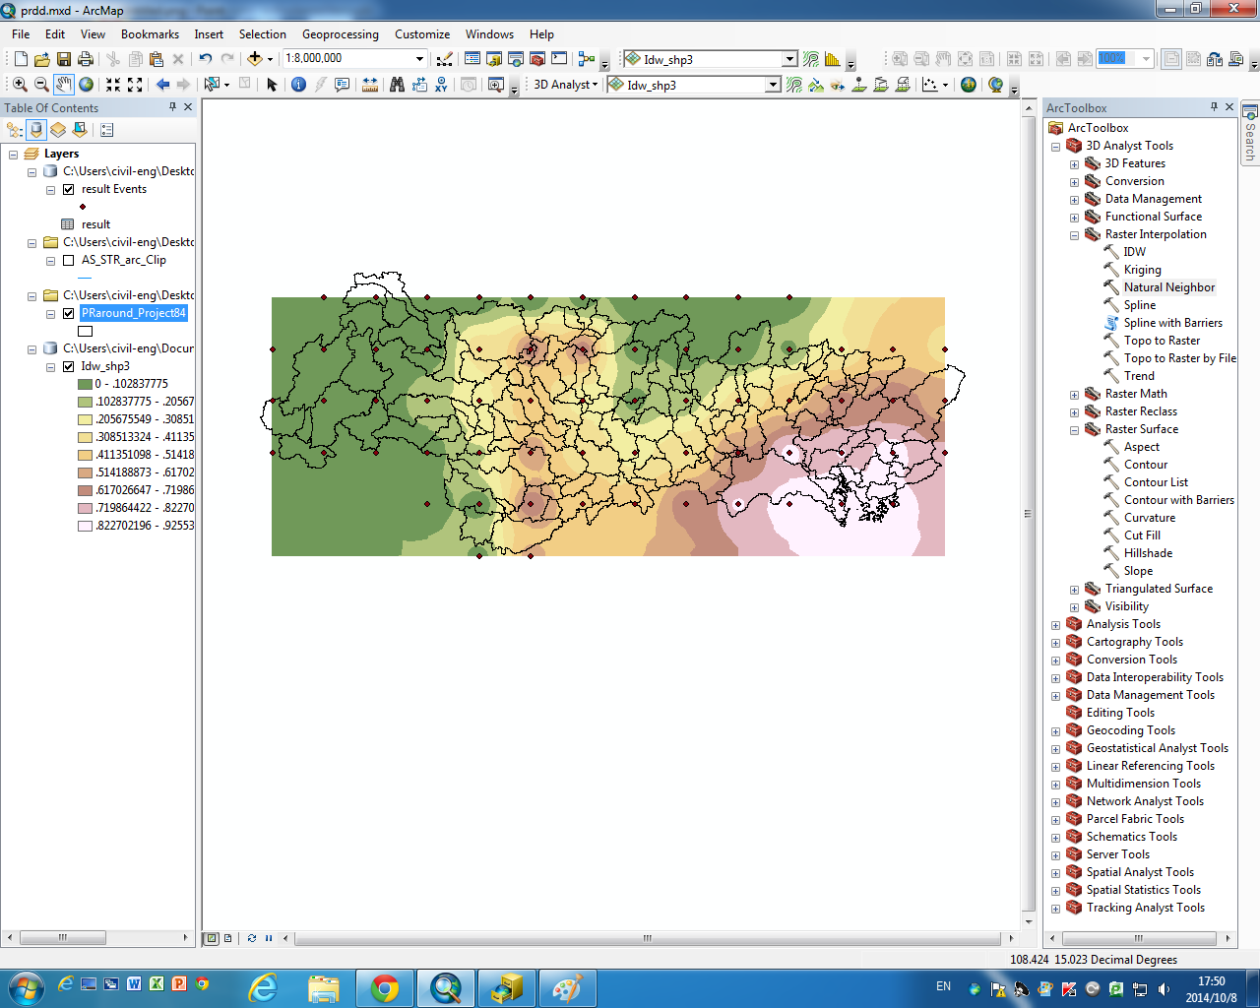Open Chrome from the Windows taskbar

pos(385,988)
